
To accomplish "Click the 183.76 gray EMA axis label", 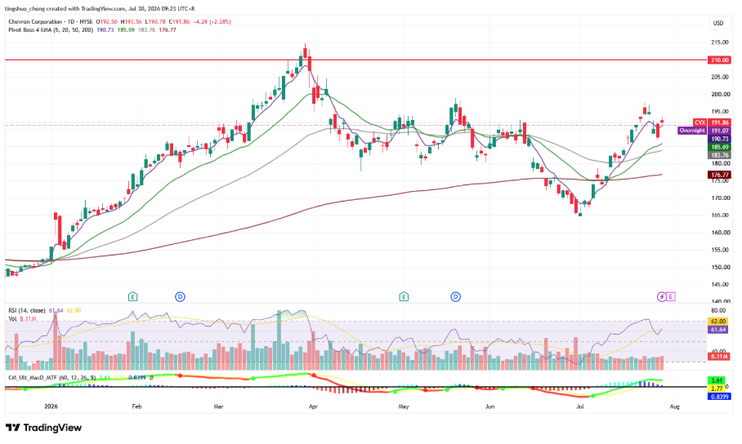I will click(719, 156).
